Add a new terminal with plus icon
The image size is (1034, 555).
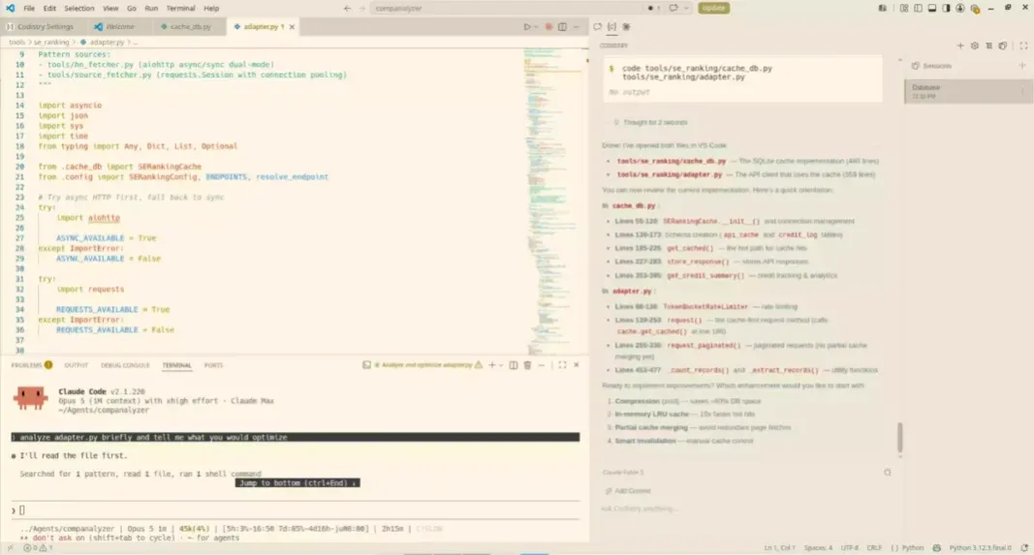[x=491, y=365]
